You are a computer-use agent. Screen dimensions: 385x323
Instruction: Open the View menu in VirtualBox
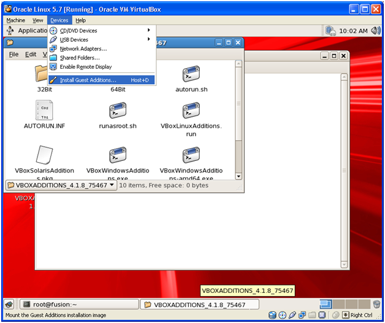38,20
